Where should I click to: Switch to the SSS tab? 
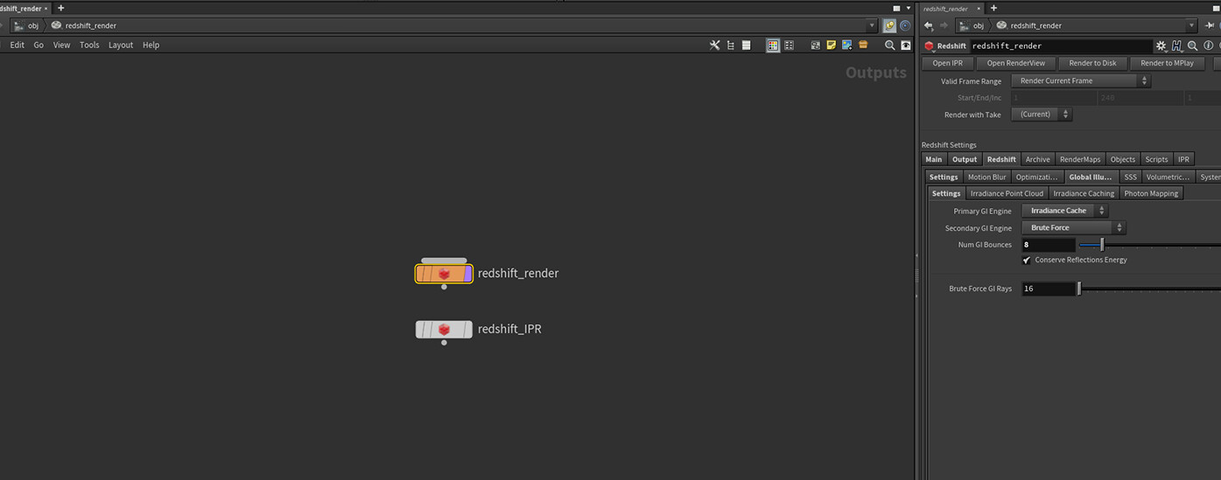(1130, 177)
